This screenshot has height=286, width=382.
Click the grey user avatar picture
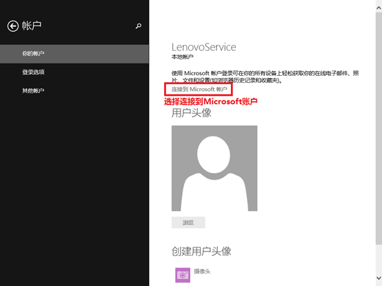tap(214, 168)
